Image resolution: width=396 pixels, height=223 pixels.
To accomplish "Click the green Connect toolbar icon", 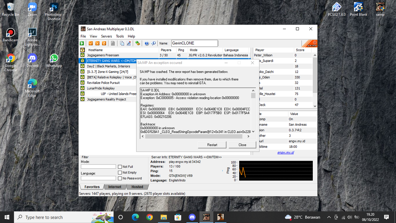I will [82, 43].
